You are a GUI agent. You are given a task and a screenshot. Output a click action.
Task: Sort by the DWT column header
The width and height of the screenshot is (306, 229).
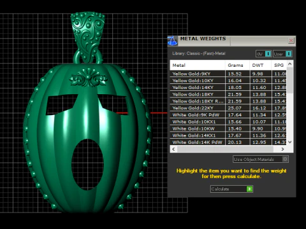(261, 66)
